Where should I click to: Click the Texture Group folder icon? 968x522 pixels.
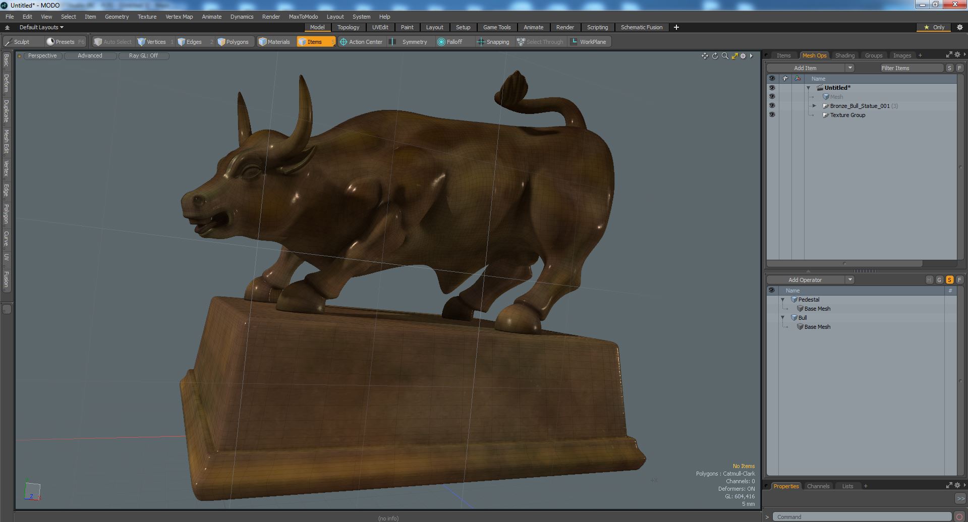tap(826, 115)
